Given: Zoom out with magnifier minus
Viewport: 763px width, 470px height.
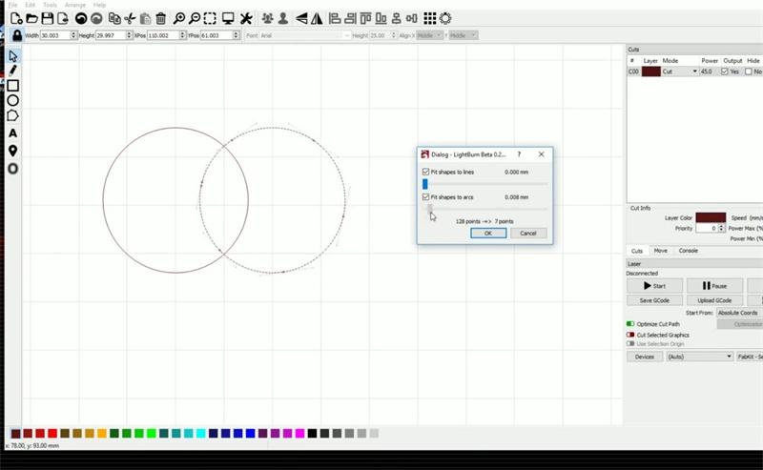Looking at the screenshot, I should point(195,18).
